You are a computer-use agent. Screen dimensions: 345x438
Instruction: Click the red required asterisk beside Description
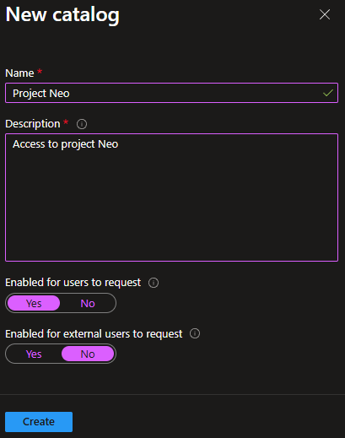[66, 122]
